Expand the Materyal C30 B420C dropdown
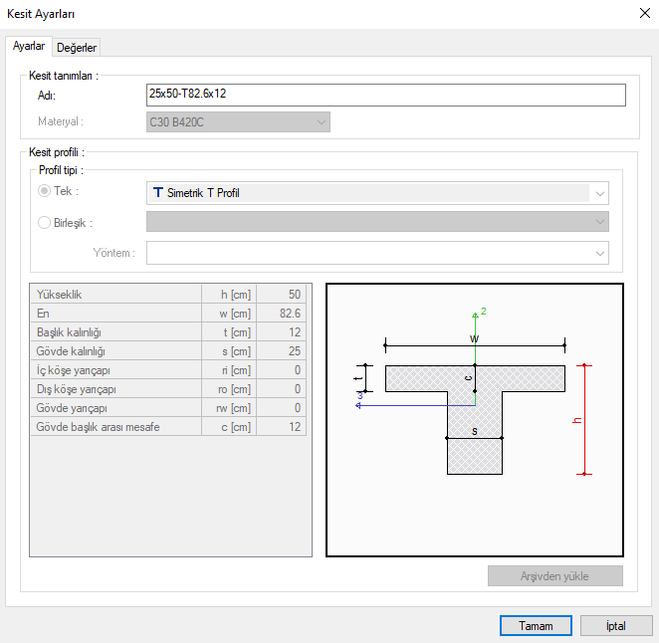The image size is (659, 643). (321, 122)
